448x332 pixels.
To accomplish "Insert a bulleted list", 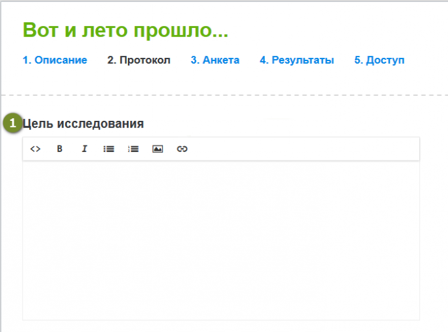I will (x=109, y=149).
